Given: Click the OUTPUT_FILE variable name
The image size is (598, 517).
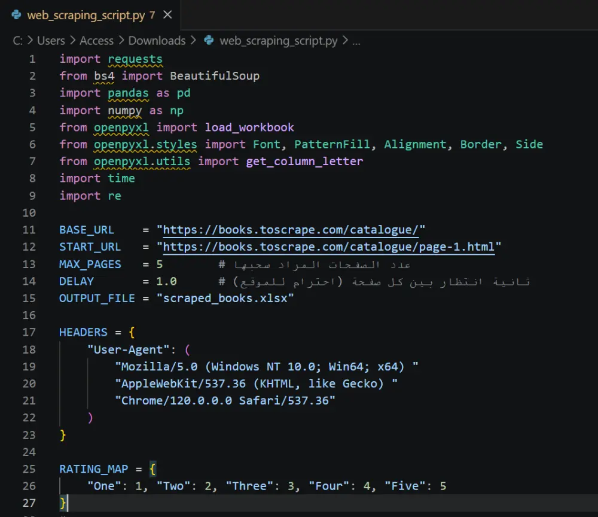Looking at the screenshot, I should pyautogui.click(x=97, y=298).
